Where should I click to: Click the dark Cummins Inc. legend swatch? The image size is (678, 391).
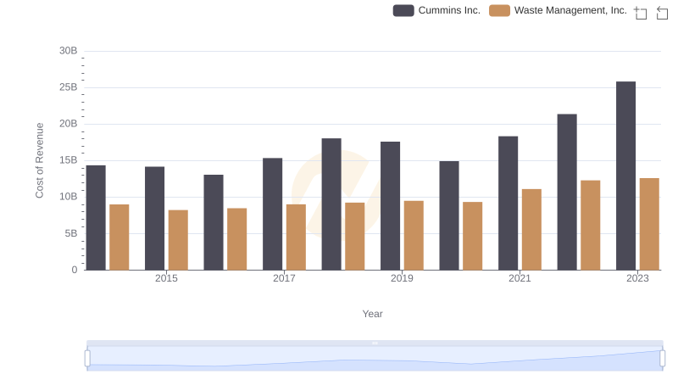403,10
